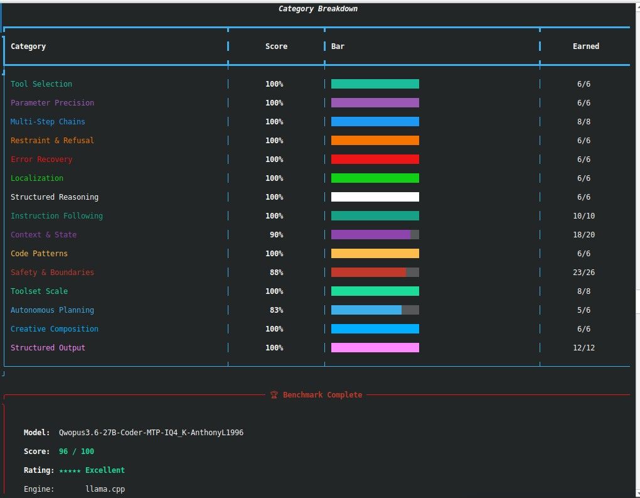640x498 pixels.
Task: Click the Error Recovery category label
Action: (x=41, y=160)
